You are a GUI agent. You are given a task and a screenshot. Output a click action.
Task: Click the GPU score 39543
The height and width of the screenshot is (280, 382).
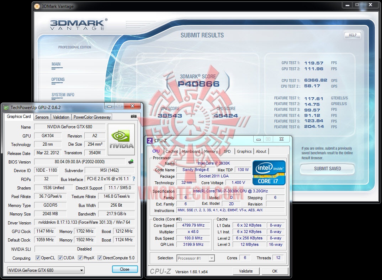[x=170, y=116]
